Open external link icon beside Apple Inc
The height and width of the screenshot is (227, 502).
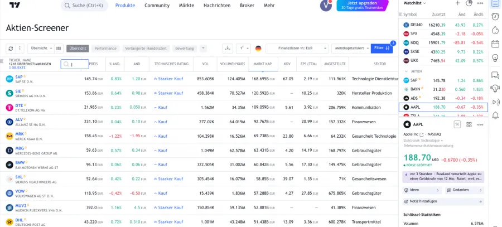tap(422, 134)
